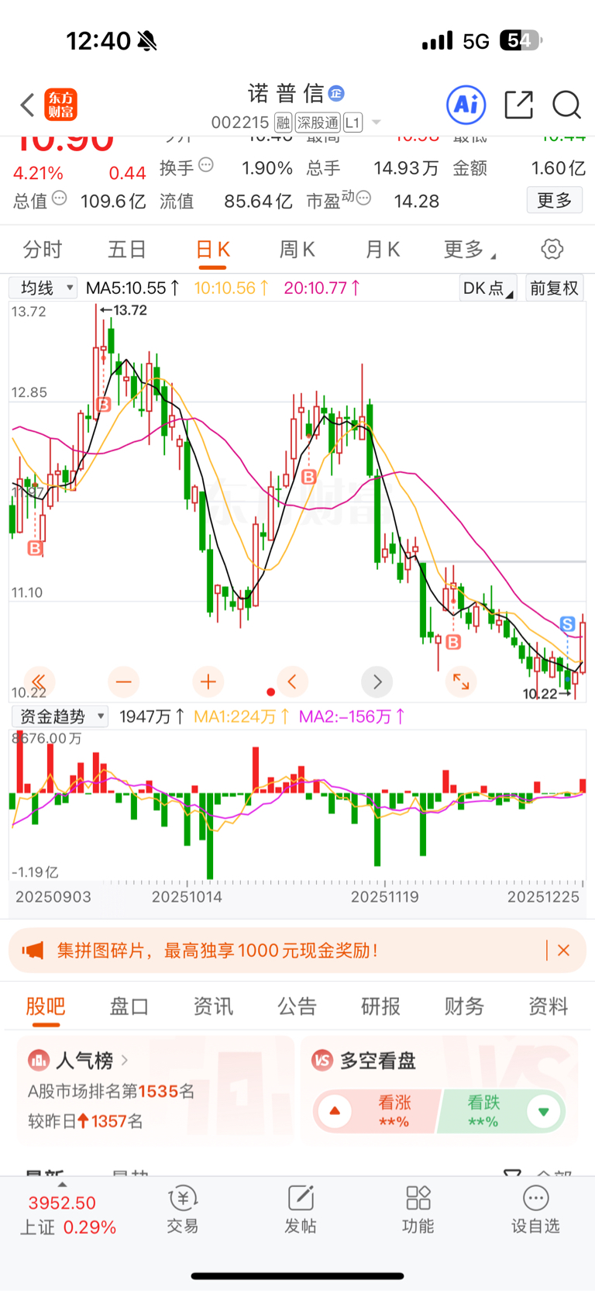Tap the blue S sell marker
This screenshot has width=595, height=1291.
pos(567,624)
